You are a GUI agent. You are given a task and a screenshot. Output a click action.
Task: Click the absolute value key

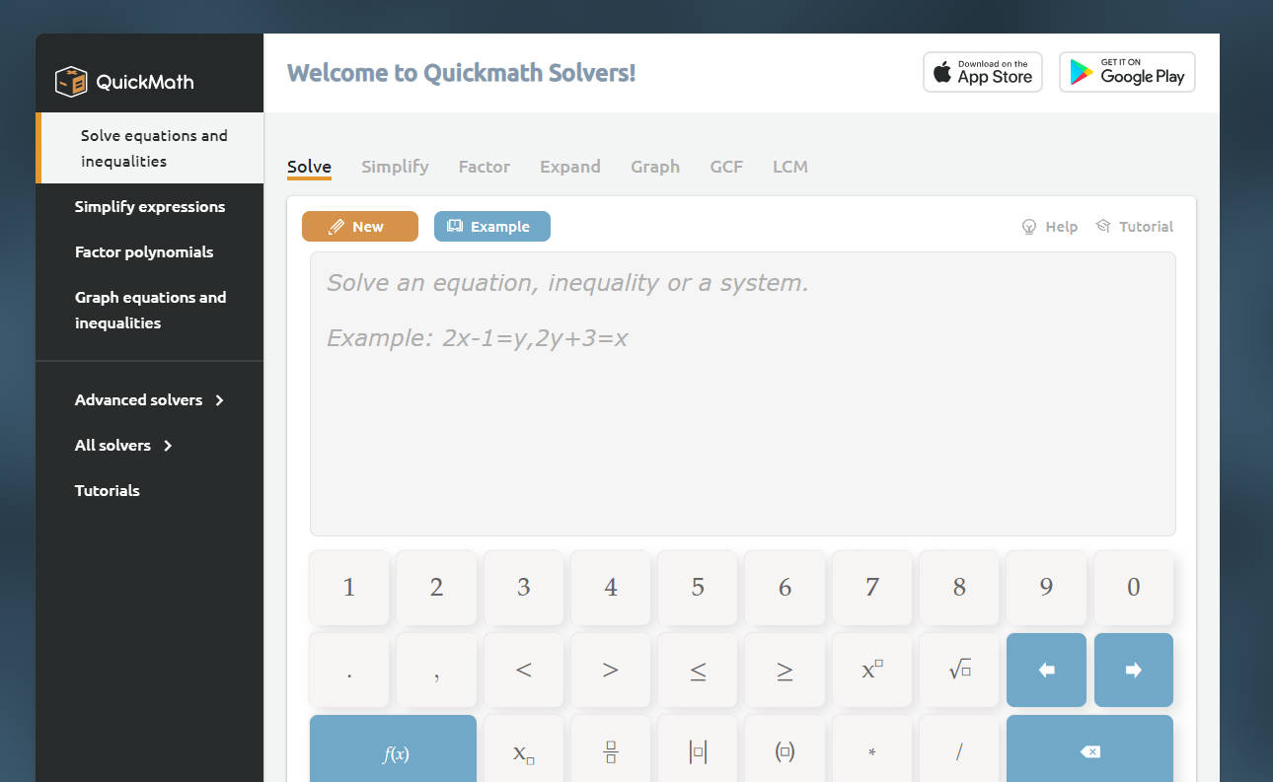click(697, 750)
